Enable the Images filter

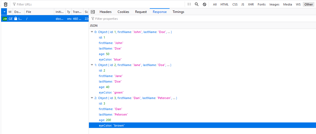tap(274, 4)
